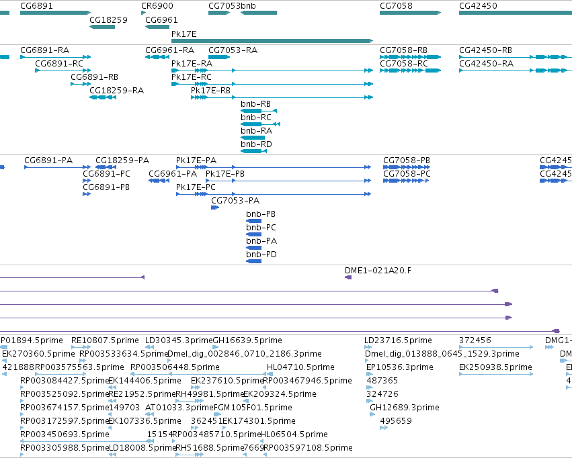Select the CG18259 gene label
The height and width of the screenshot is (458, 572).
pyautogui.click(x=108, y=20)
